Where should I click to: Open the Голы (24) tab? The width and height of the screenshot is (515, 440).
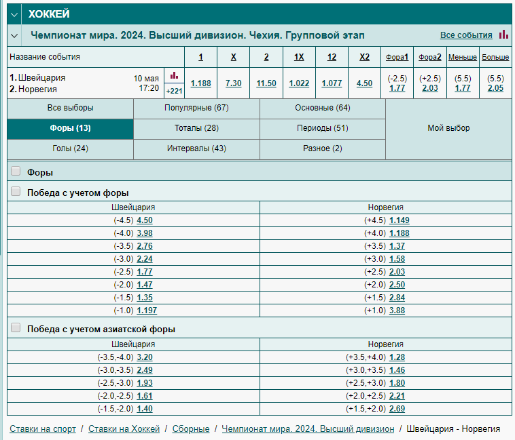click(x=70, y=148)
